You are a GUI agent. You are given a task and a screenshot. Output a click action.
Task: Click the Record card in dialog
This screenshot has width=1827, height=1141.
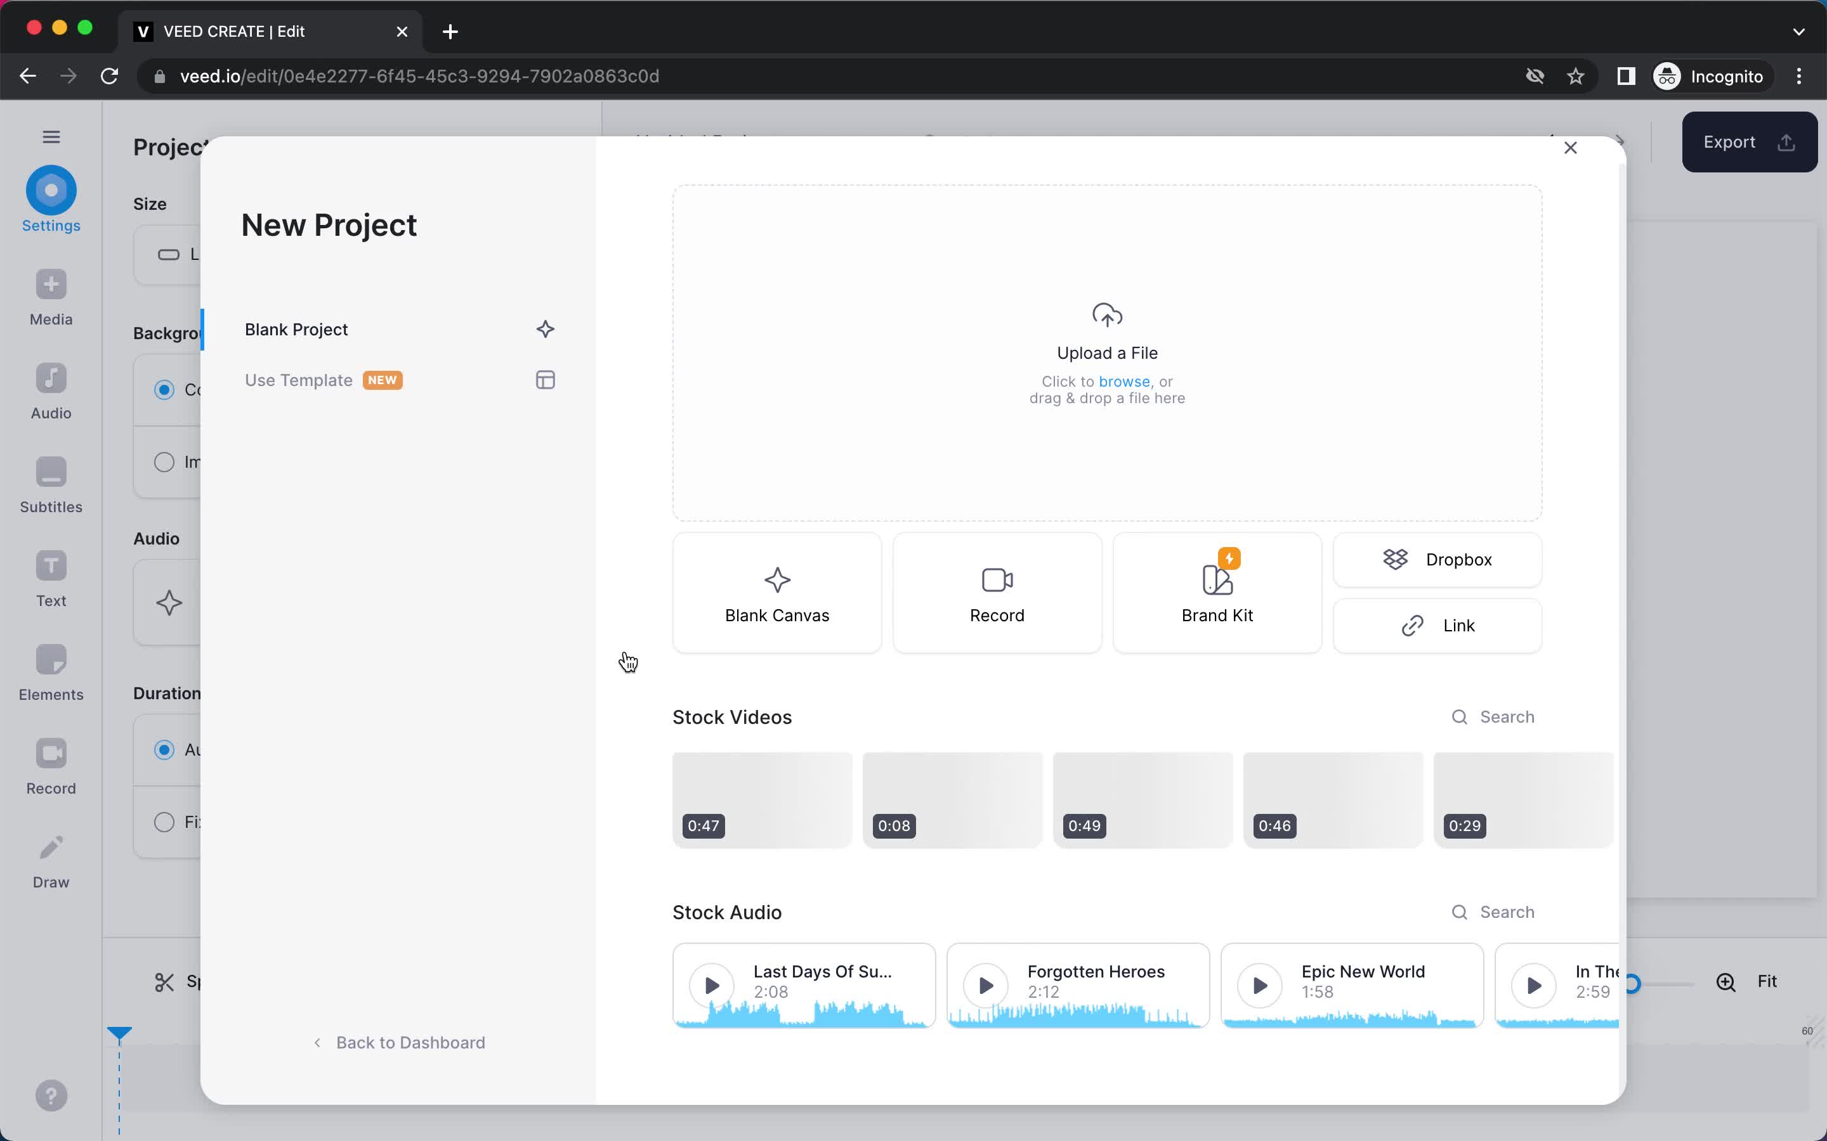(997, 593)
